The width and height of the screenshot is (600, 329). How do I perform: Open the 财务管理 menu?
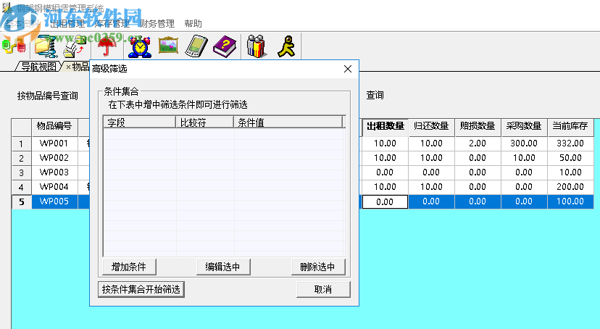(157, 24)
